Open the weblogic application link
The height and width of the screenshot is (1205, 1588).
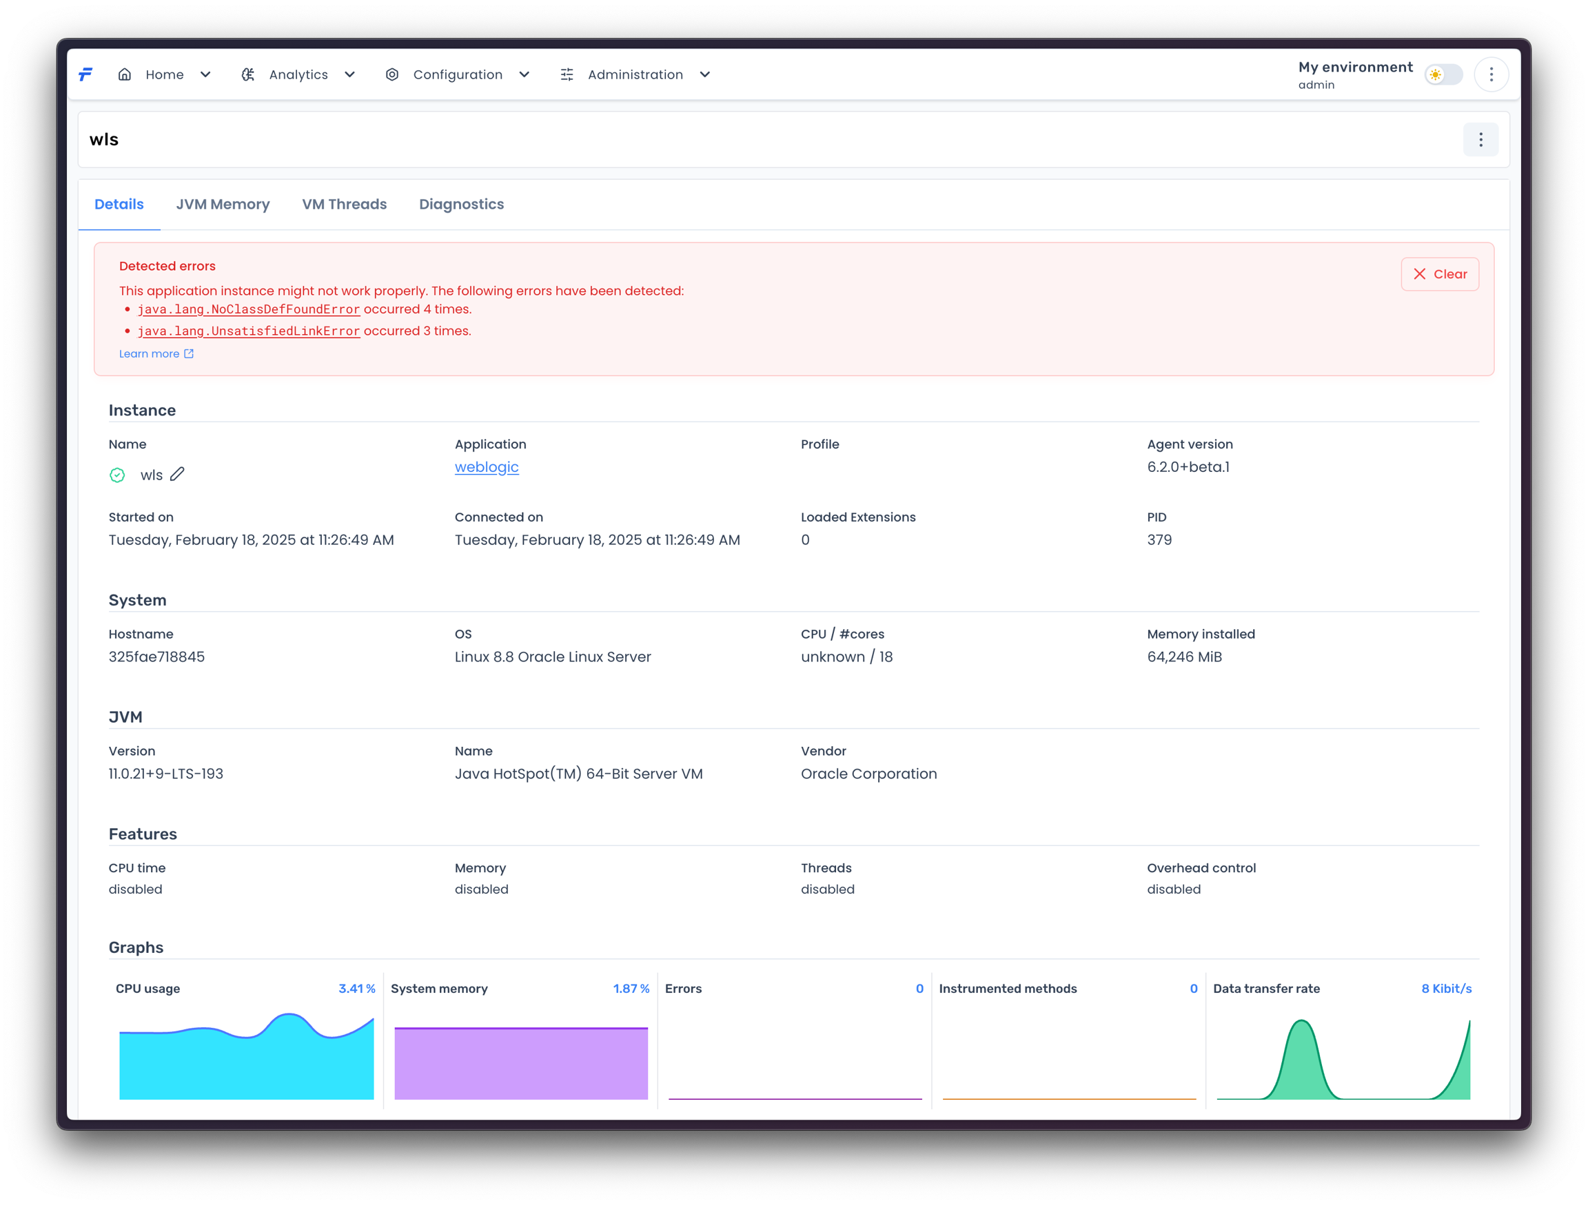[486, 467]
